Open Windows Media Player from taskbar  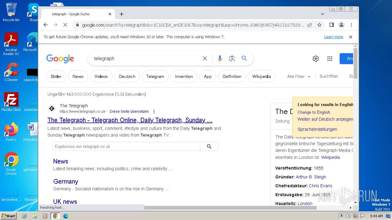pyautogui.click(x=45, y=216)
